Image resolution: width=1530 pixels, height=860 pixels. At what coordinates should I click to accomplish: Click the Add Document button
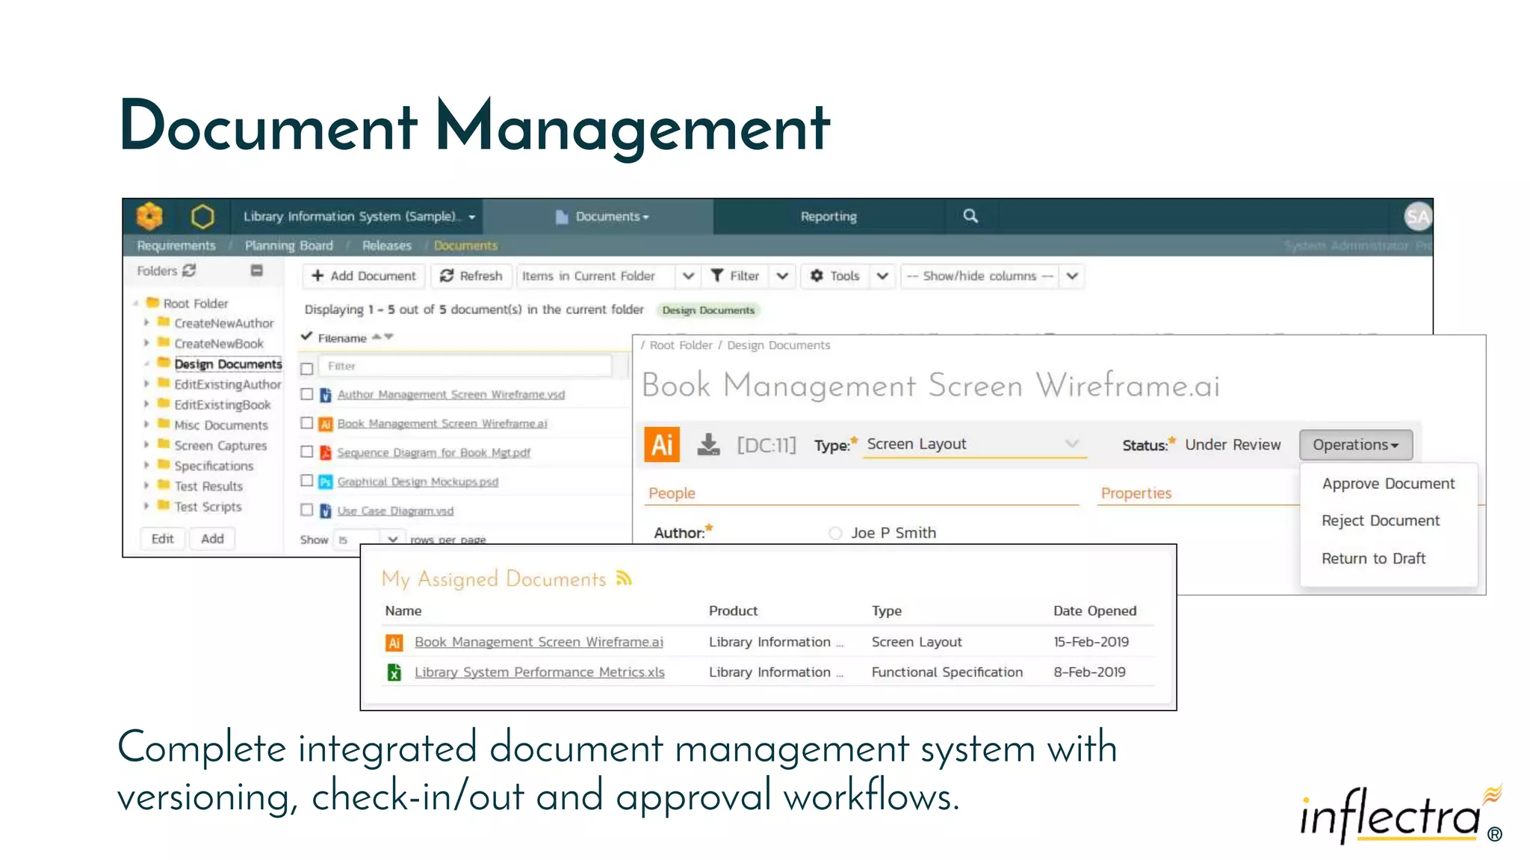pos(364,275)
